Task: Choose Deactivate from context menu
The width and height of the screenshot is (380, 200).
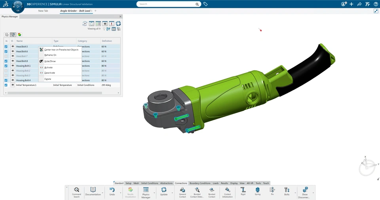Action: point(50,73)
